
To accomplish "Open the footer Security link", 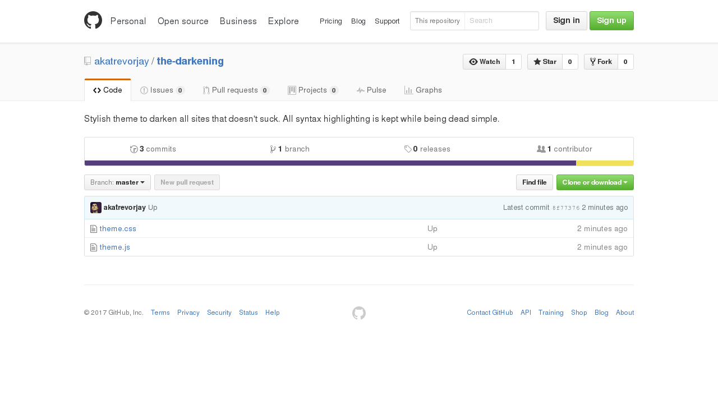I will 219,313.
